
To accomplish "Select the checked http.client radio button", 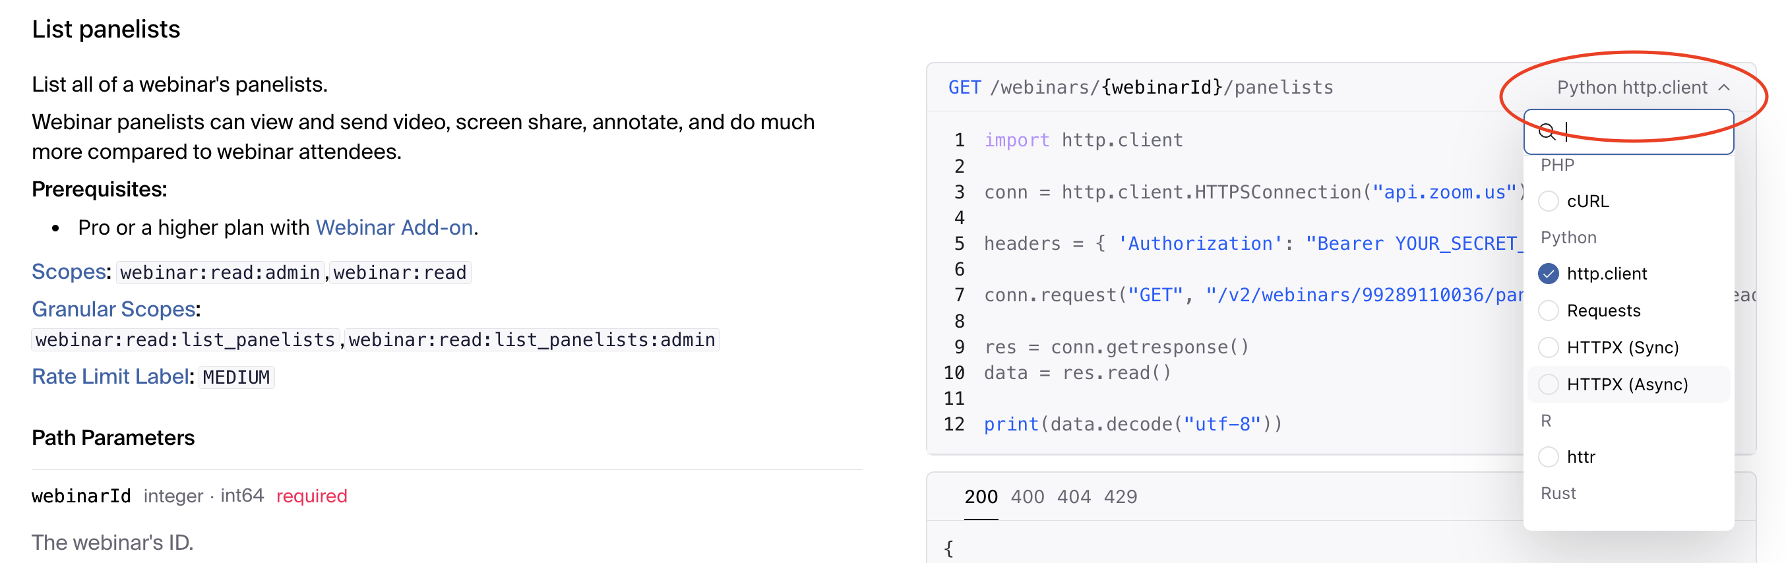I will click(x=1548, y=274).
